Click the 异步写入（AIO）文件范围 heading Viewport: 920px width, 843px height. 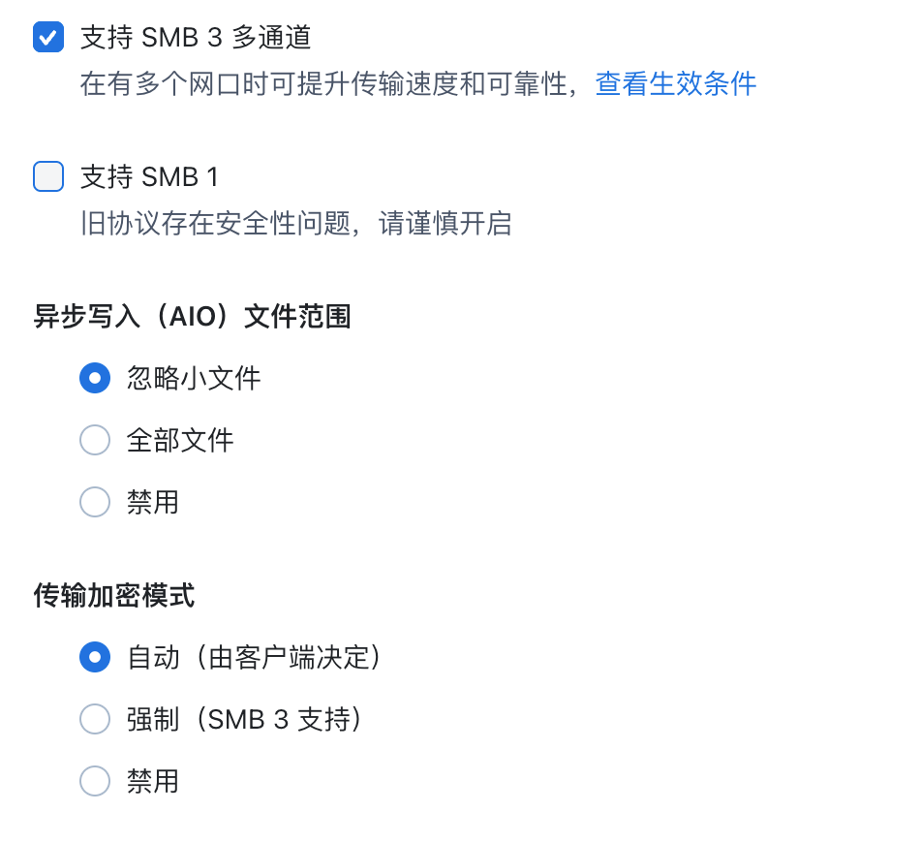tap(192, 317)
